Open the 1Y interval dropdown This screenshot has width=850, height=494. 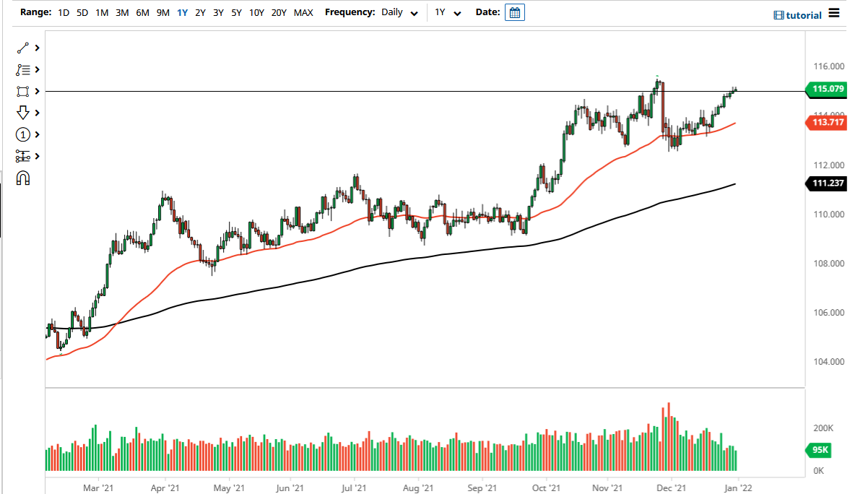click(448, 12)
